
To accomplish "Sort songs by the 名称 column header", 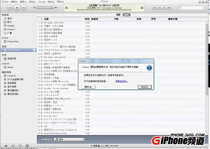I will point(46,19).
